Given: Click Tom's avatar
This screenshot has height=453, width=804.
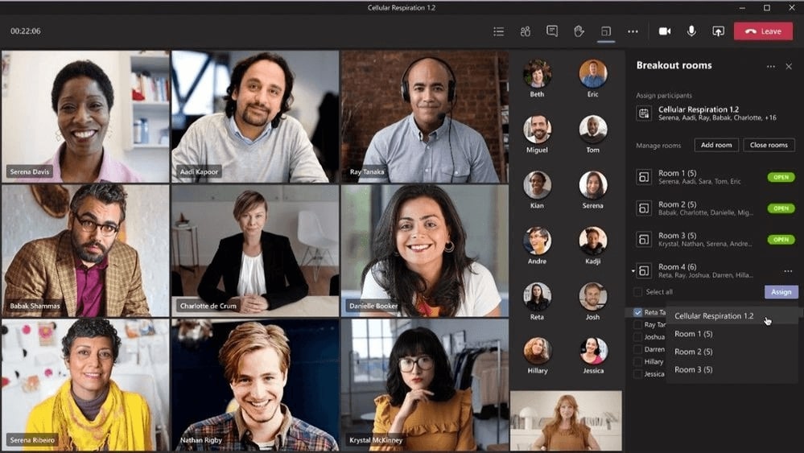Looking at the screenshot, I should point(593,129).
